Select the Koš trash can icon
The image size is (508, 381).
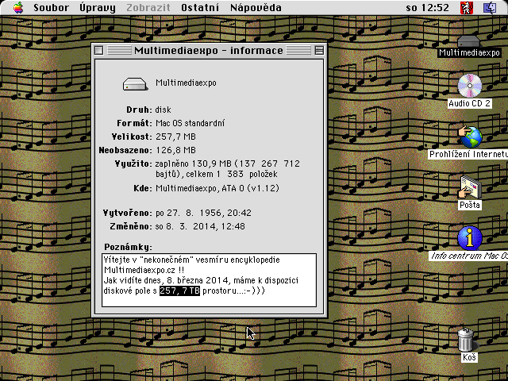click(466, 340)
